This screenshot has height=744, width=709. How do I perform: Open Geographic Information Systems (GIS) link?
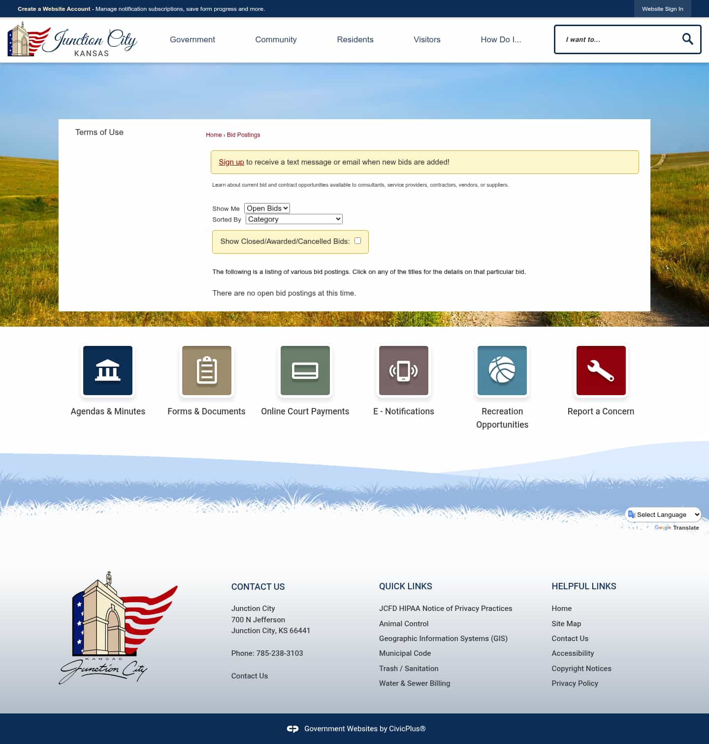click(x=443, y=639)
